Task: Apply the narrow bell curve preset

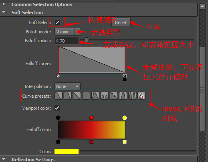Action: click(123, 96)
